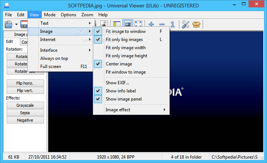Screen dimensions: 267x163
Task: Toggle Always on top in View menu
Action: (60, 58)
